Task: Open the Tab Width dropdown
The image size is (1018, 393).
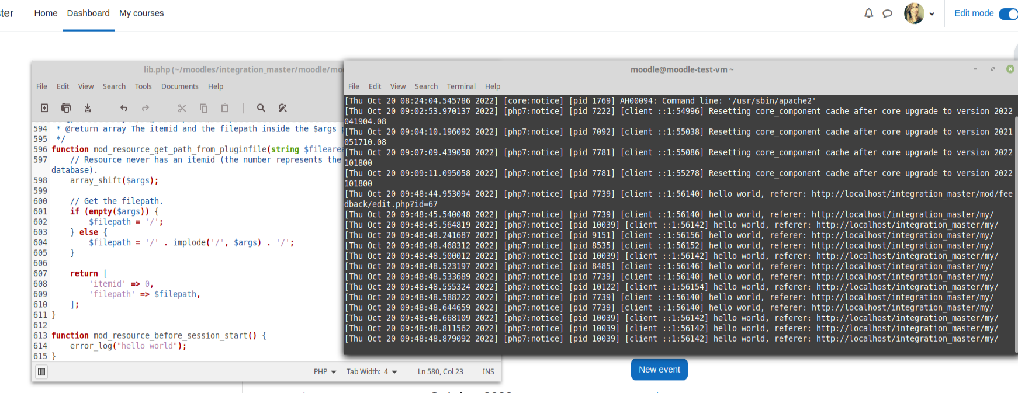Action: (372, 372)
